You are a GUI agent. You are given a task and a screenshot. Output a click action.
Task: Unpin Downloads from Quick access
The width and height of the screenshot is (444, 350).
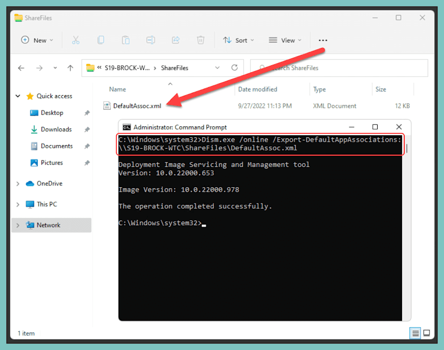(x=86, y=129)
